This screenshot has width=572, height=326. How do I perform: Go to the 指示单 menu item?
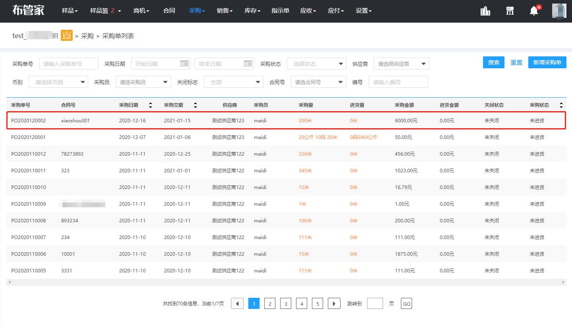pos(280,11)
